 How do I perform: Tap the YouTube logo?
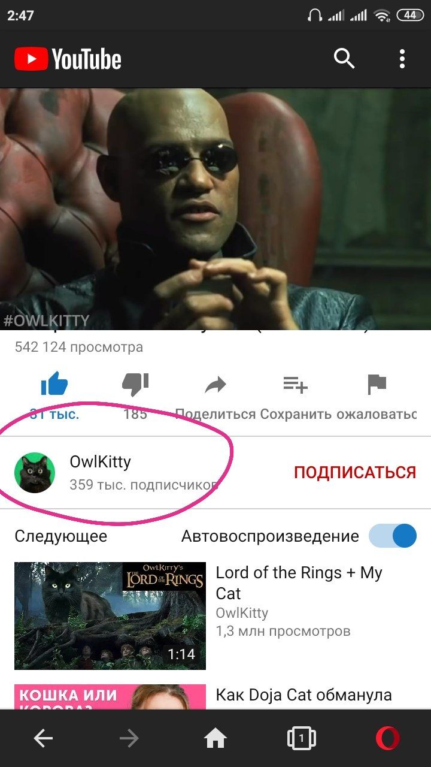point(68,59)
